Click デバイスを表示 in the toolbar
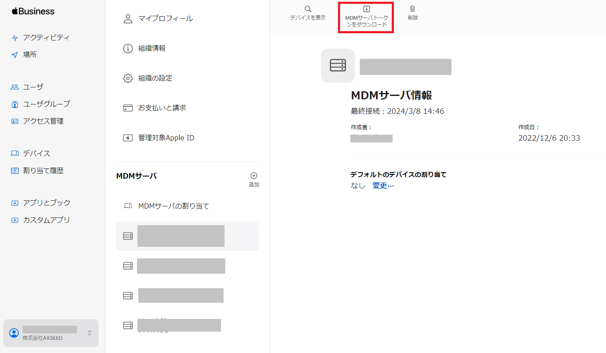The height and width of the screenshot is (353, 606). [x=308, y=13]
